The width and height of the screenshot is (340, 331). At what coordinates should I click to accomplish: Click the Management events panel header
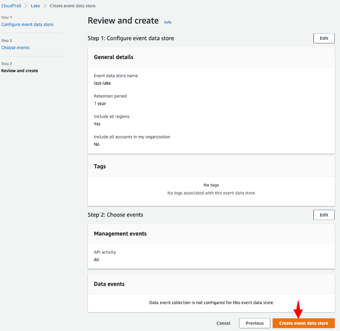click(x=211, y=234)
